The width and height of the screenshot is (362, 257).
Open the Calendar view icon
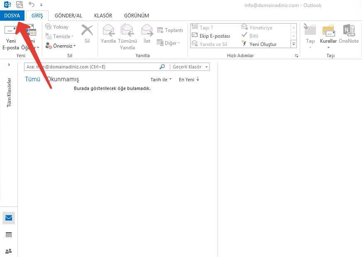[9, 235]
